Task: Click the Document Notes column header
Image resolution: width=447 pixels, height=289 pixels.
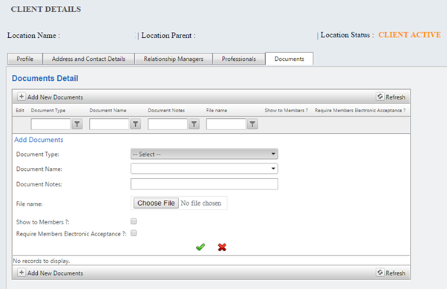Action: tap(166, 111)
